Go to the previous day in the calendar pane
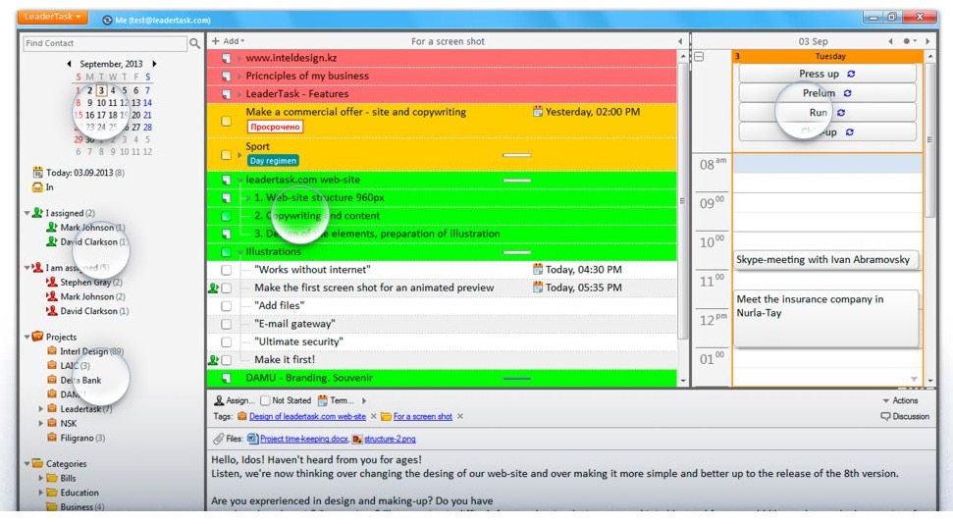The image size is (953, 524). 890,41
